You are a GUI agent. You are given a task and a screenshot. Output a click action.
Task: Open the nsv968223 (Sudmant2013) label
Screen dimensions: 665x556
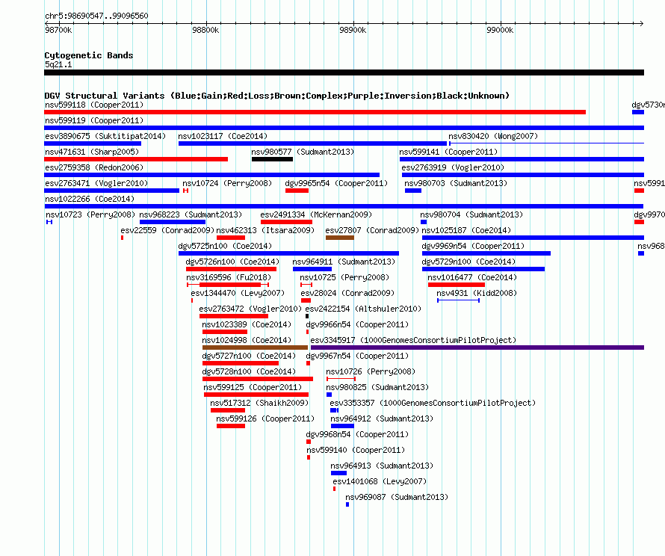click(191, 214)
